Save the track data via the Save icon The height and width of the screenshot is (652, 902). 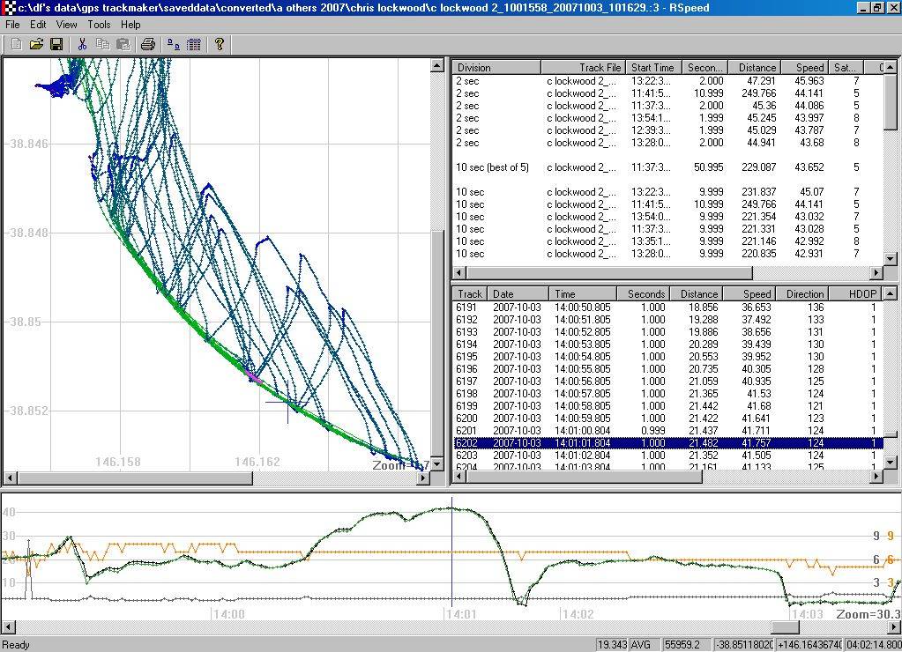coord(56,44)
